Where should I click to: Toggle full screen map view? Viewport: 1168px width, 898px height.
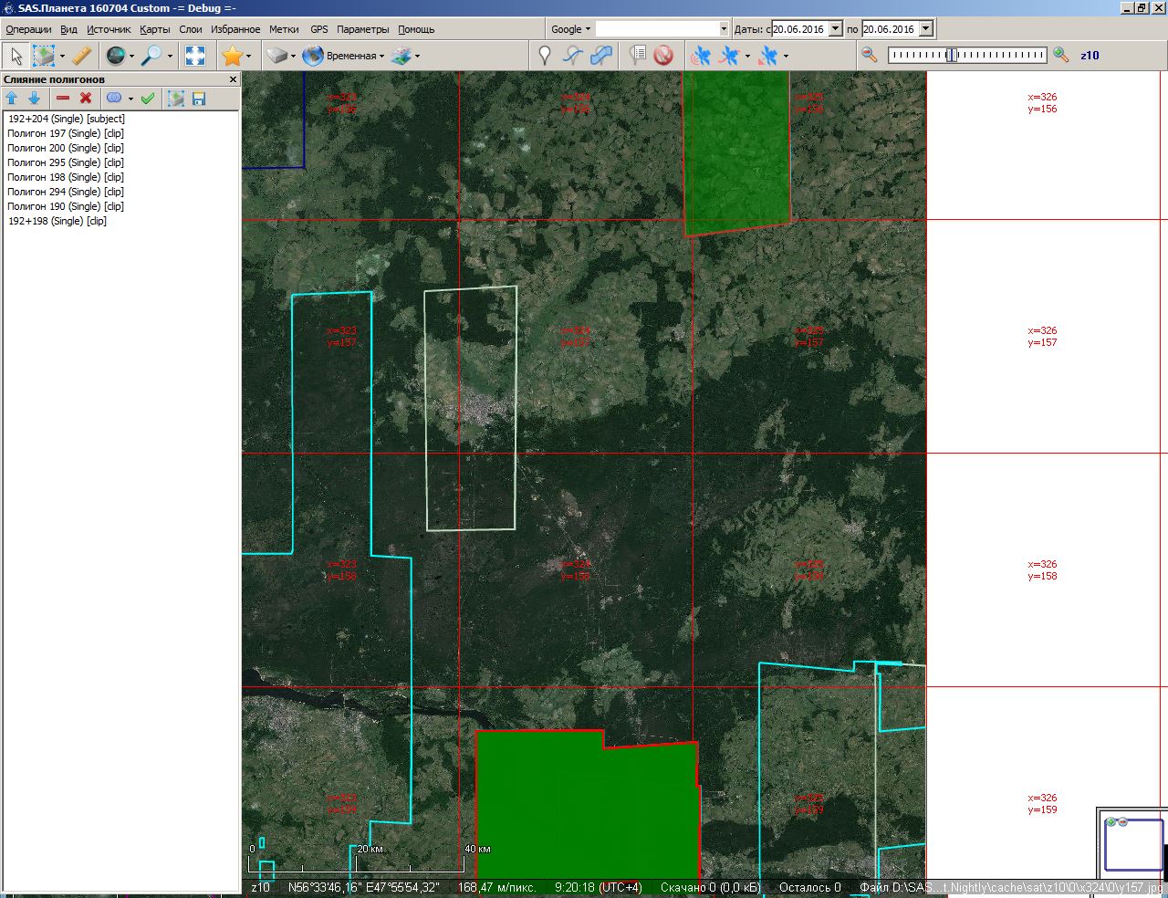195,56
